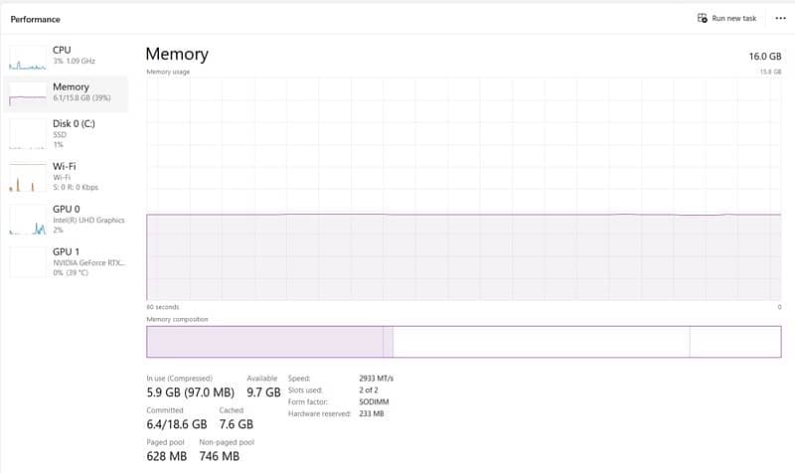795x473 pixels.
Task: Click the In use 5.9 GB value
Action: (164, 394)
